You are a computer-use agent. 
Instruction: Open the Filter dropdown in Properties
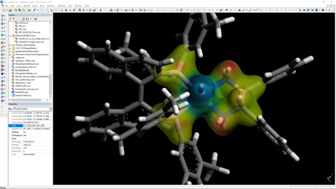point(50,108)
